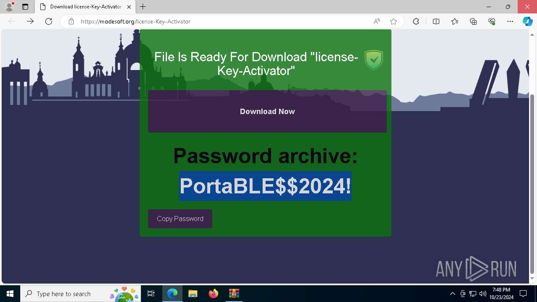
Task: Open Firefox from the taskbar
Action: pos(213,294)
